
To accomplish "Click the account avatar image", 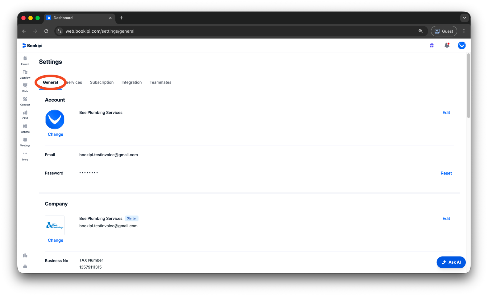I will (x=55, y=120).
